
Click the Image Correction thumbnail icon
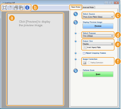click(84, 62)
